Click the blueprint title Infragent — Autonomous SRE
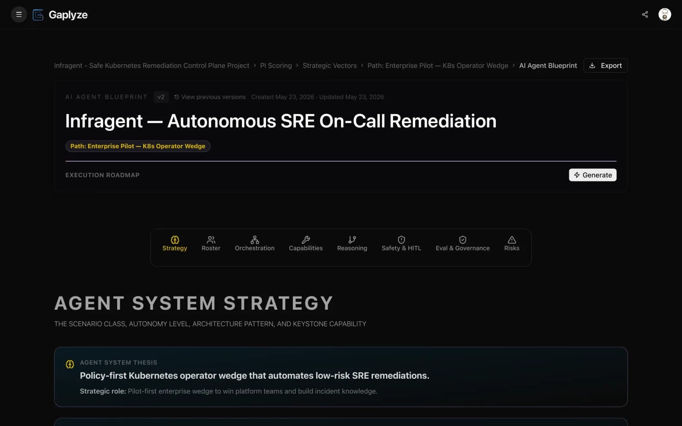 point(281,121)
